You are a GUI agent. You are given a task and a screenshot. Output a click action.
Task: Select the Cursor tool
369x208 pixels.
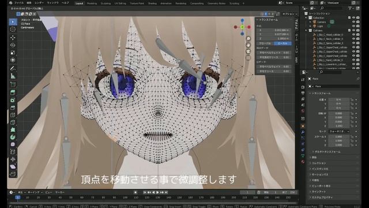[x=13, y=29]
